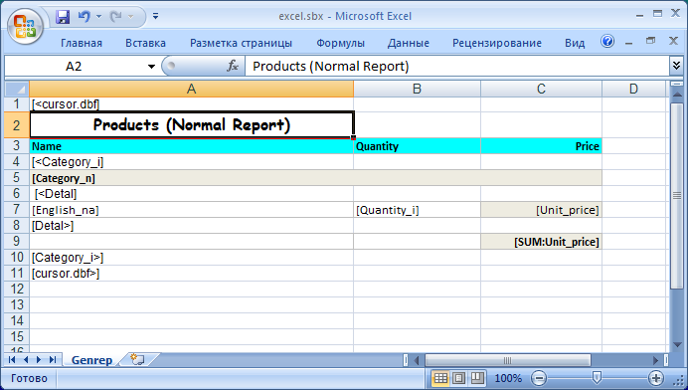Select the Quantity header cell
Screen dimensions: 688x390
click(417, 146)
